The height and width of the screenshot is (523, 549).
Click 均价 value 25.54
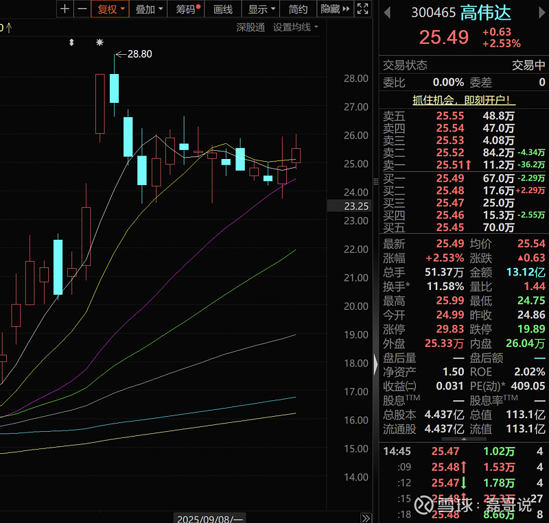[x=531, y=243]
